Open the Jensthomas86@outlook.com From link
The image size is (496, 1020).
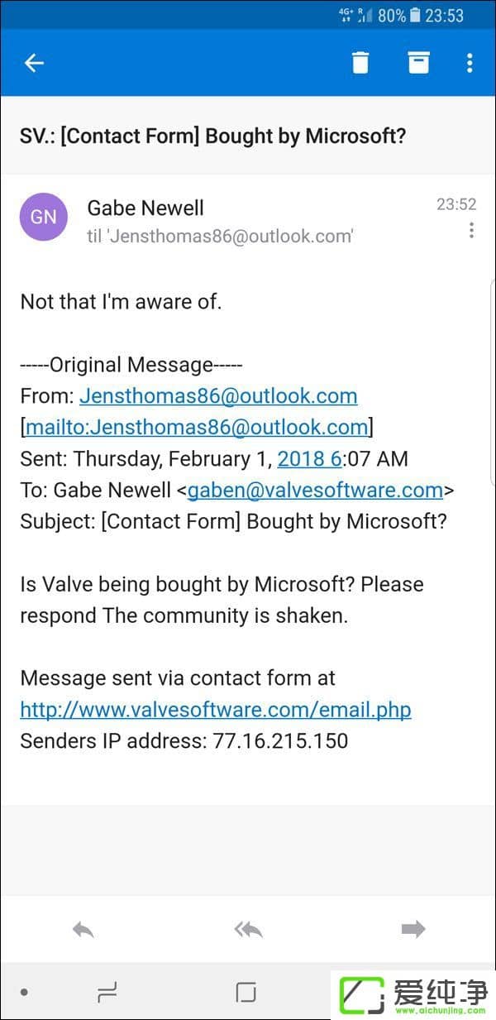click(x=218, y=395)
